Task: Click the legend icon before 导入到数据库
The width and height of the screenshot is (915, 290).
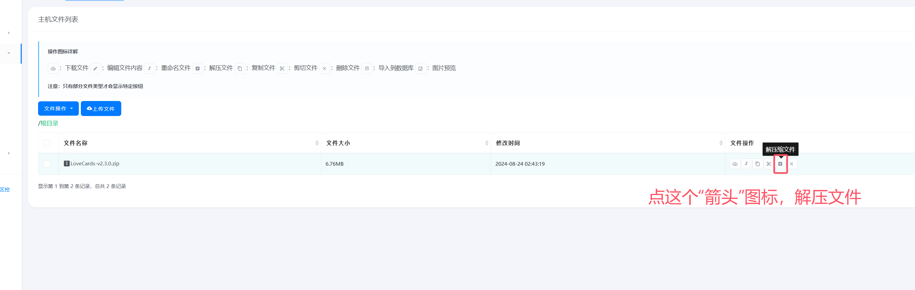Action: (x=366, y=68)
